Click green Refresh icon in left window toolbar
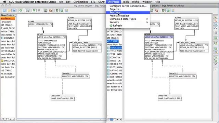This screenshot has width=219, height=123. click(21, 11)
